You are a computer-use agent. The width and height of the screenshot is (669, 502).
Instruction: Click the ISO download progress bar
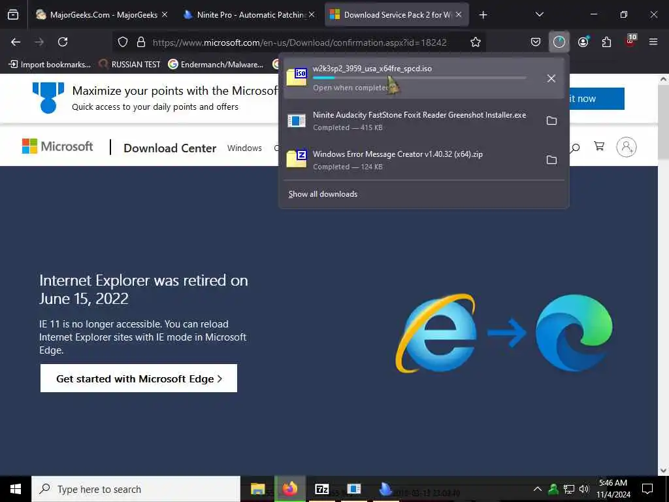[x=419, y=78]
